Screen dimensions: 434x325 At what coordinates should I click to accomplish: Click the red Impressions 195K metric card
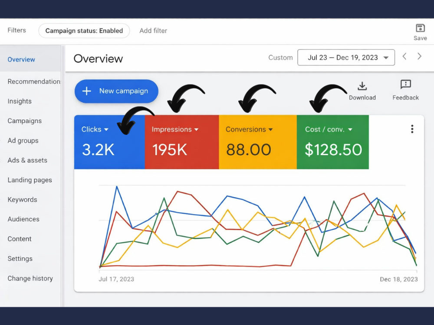[182, 142]
